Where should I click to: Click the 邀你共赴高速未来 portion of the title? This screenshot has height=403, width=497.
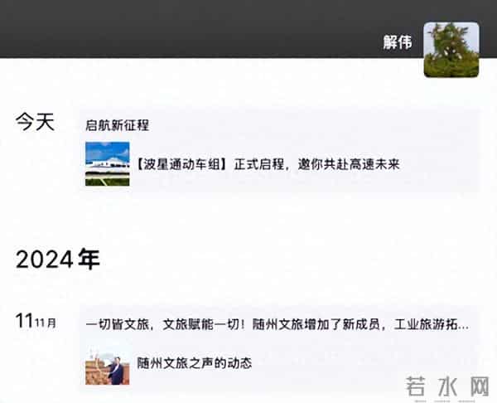tap(349, 164)
